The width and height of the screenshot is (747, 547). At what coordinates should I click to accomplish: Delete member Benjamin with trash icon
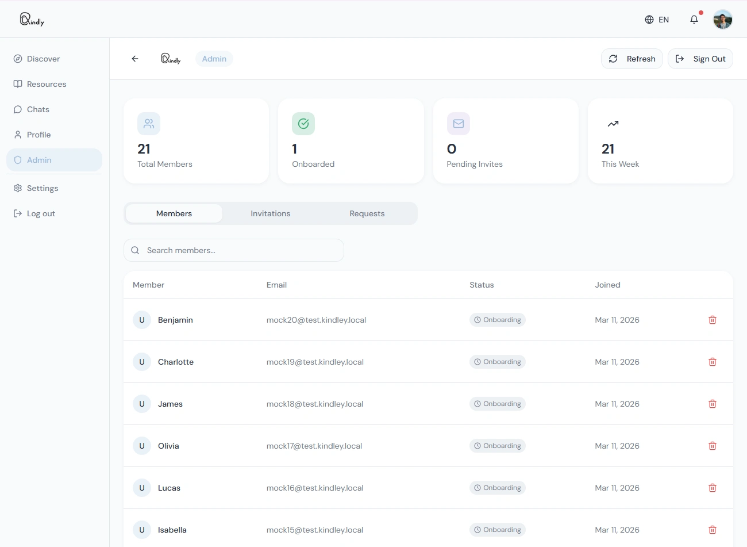[713, 320]
